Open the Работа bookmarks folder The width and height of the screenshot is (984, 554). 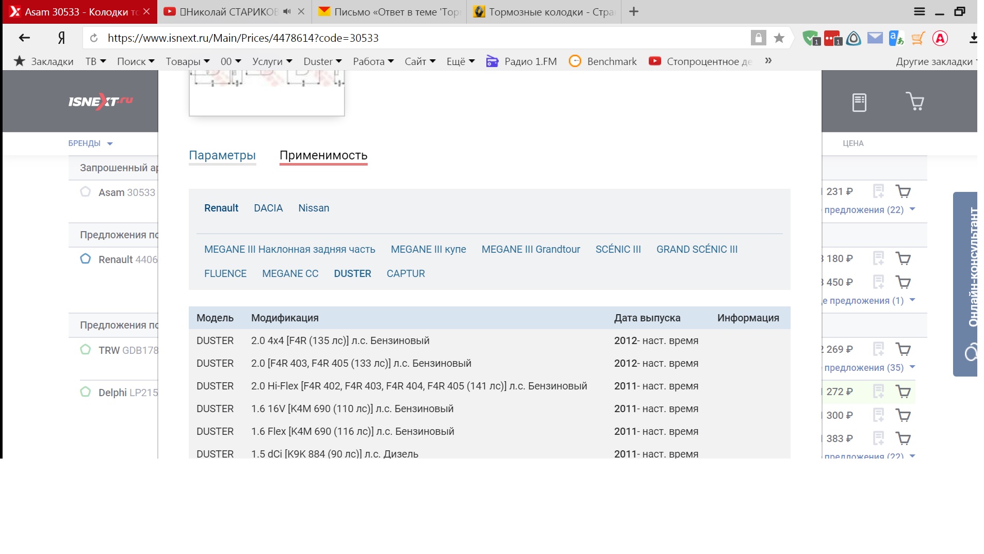pos(373,61)
